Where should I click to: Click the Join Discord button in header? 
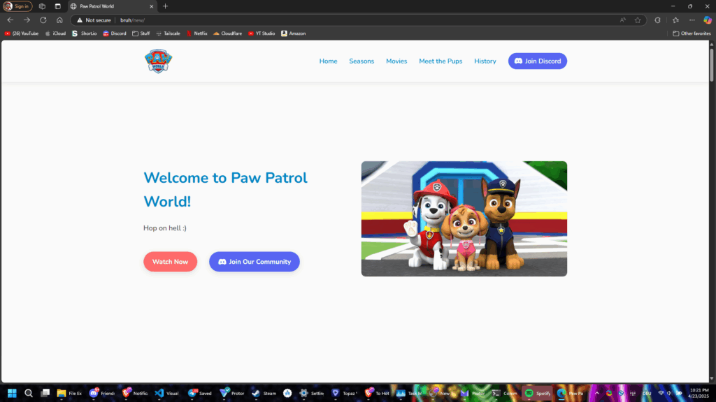(x=537, y=61)
